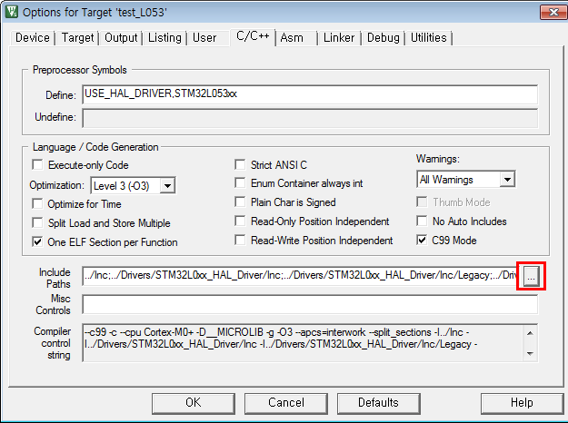Image resolution: width=568 pixels, height=423 pixels.
Task: Switch to the Device tab
Action: click(33, 37)
